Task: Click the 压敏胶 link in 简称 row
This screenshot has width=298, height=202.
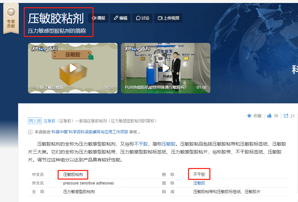Action: pyautogui.click(x=199, y=183)
